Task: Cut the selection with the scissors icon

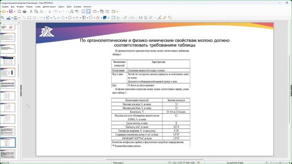Action: click(x=31, y=11)
